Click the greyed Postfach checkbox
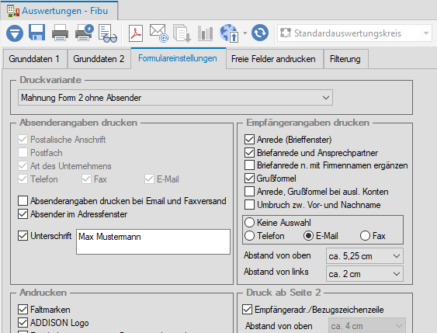Image resolution: width=437 pixels, height=333 pixels. [23, 152]
